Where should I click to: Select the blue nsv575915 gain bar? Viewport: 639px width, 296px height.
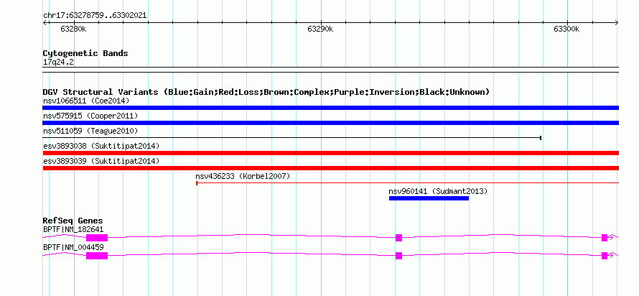(330, 123)
